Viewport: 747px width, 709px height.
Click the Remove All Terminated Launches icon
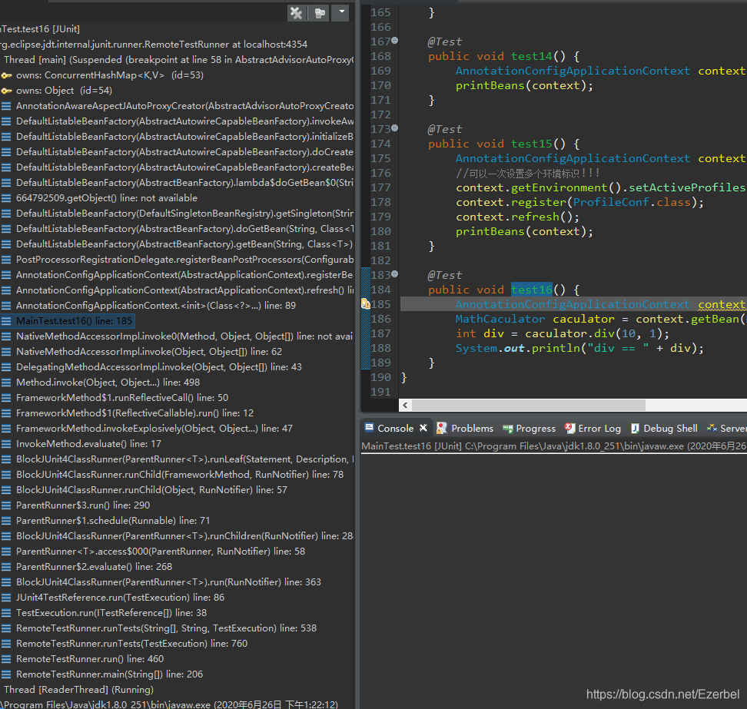point(297,13)
